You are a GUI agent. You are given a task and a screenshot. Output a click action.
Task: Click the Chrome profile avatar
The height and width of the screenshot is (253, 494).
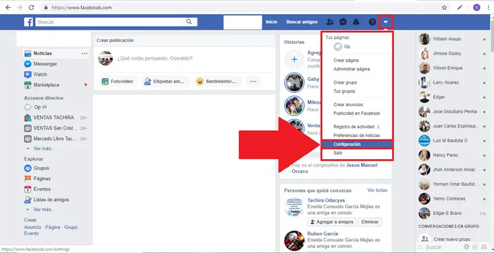click(477, 7)
